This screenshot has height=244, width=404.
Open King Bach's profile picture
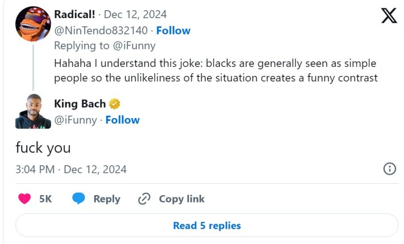click(33, 111)
